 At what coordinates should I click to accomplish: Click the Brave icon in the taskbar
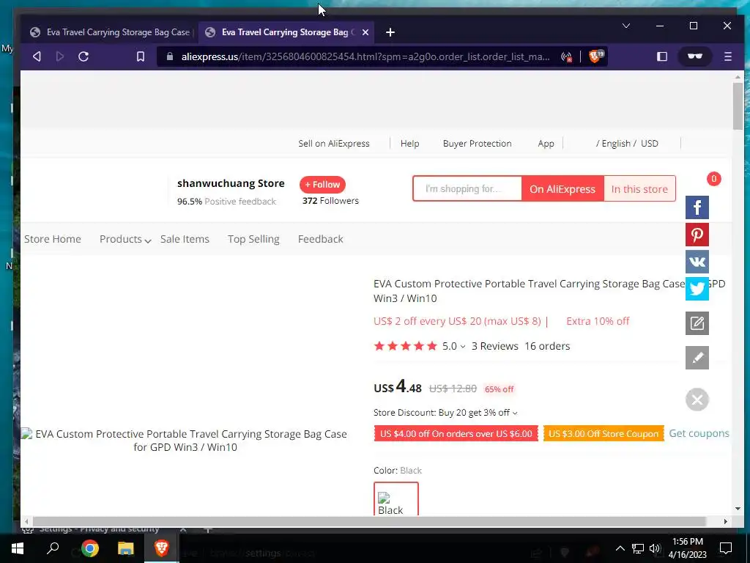162,548
